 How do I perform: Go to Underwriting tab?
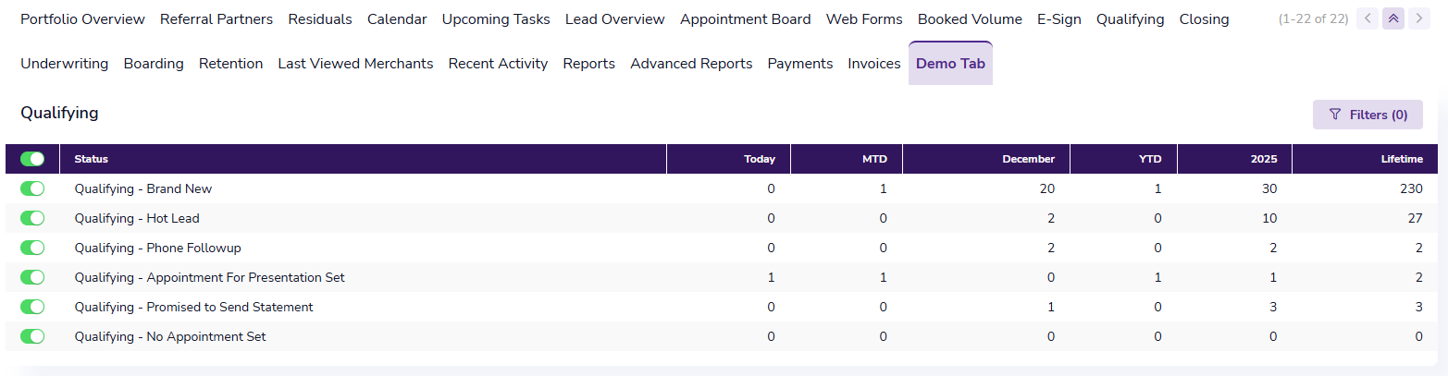click(x=64, y=64)
